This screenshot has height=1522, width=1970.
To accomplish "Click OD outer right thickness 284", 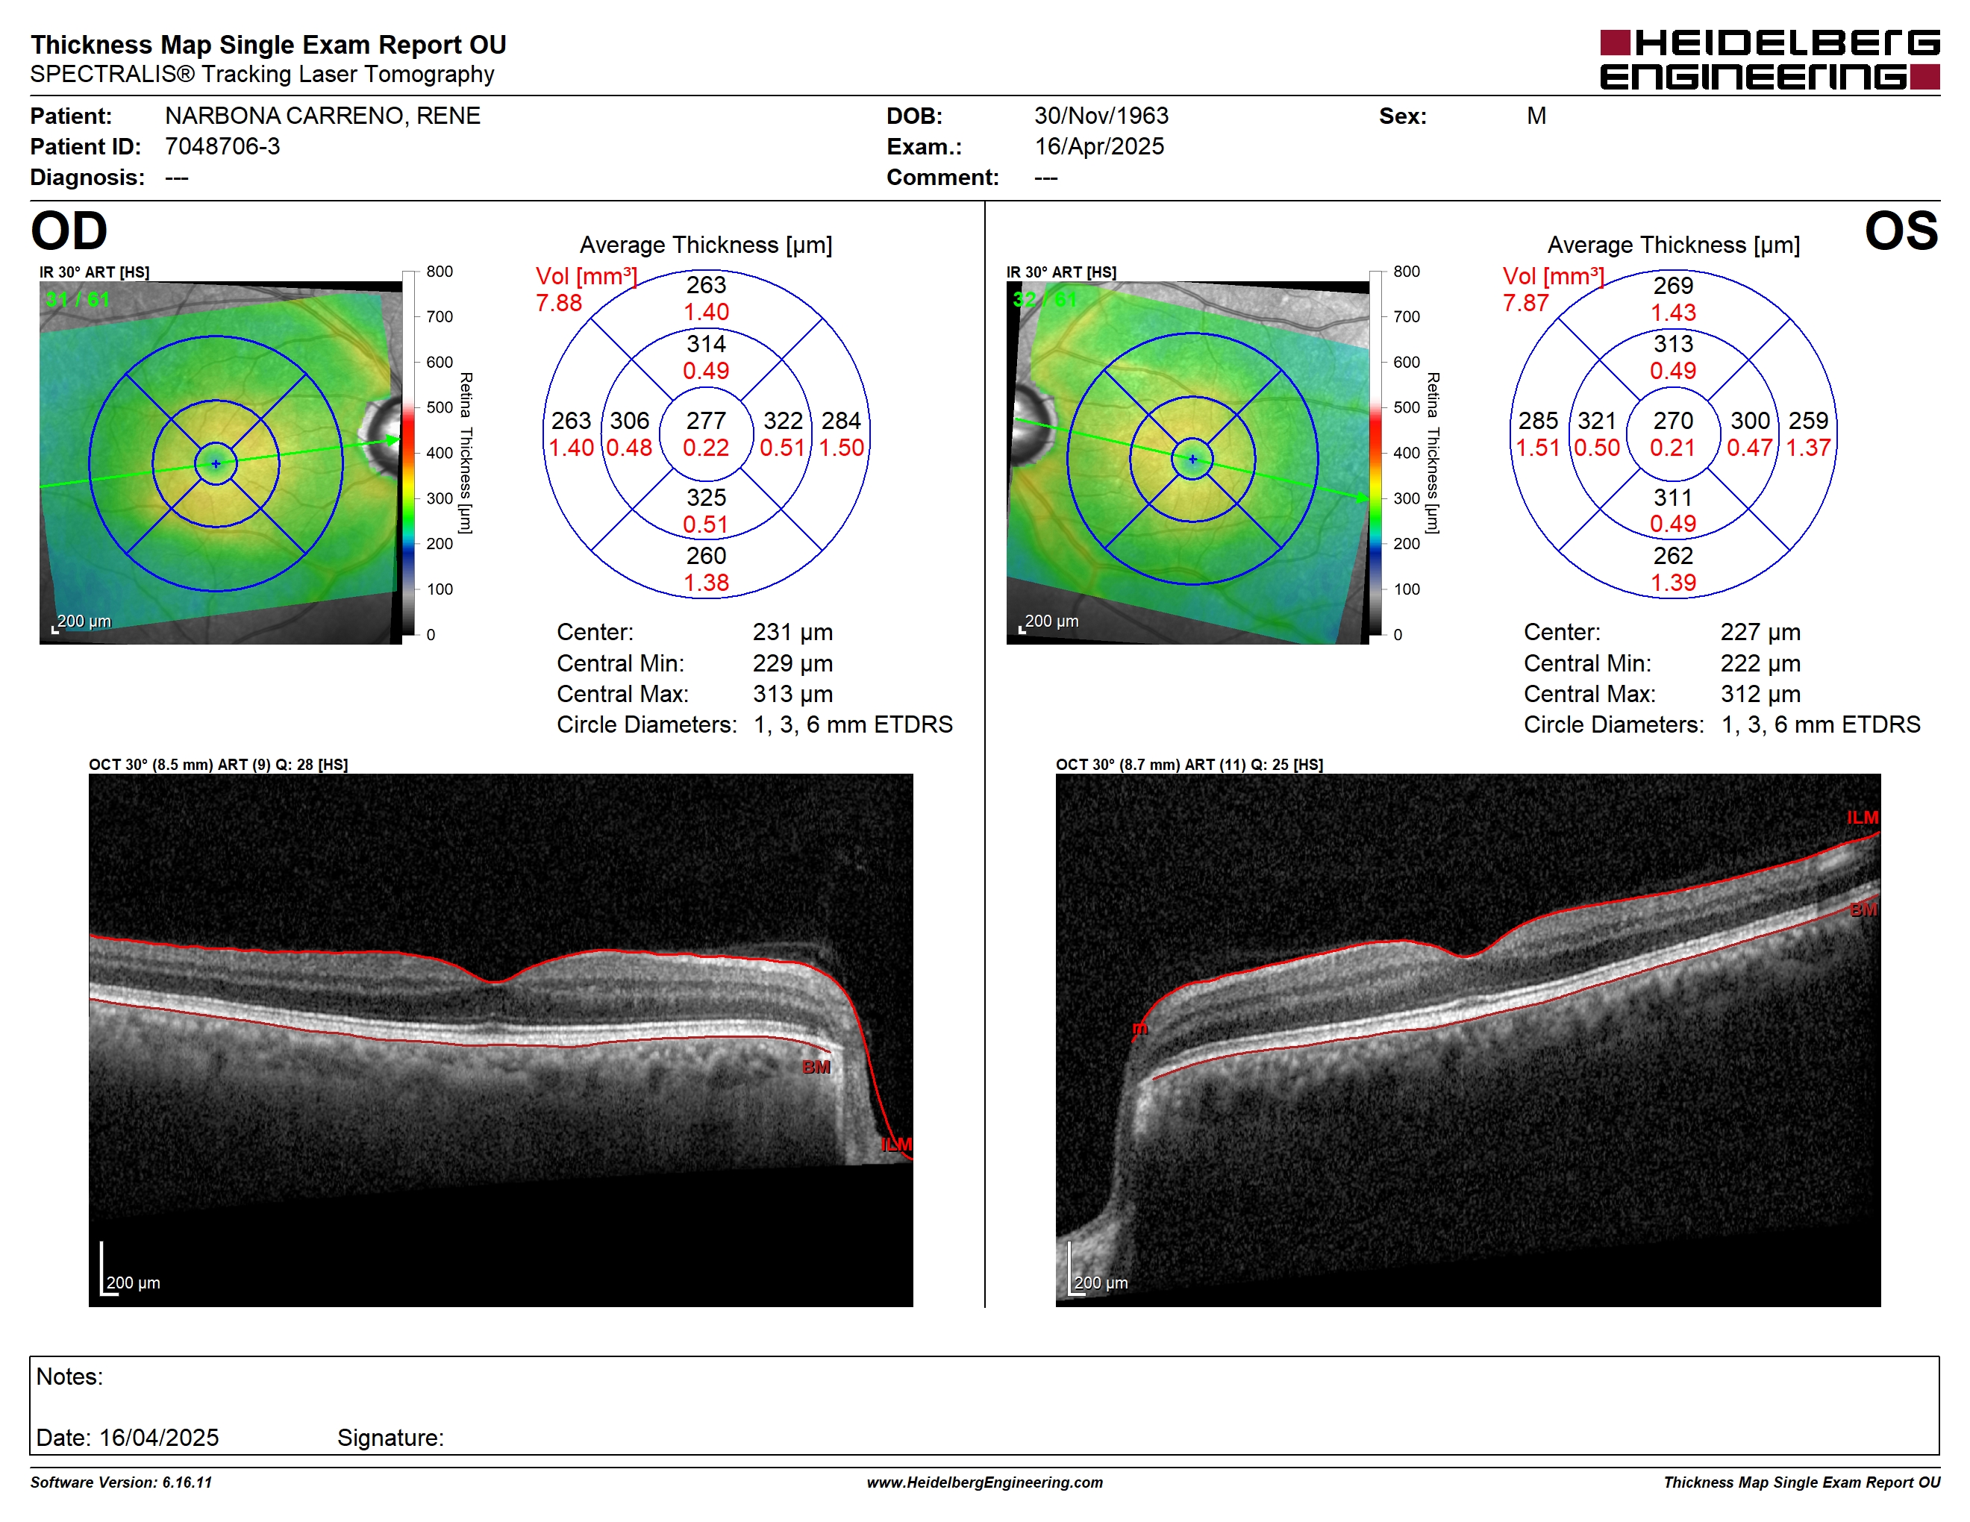I will click(841, 421).
